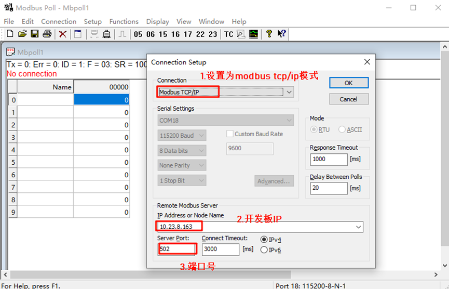Image resolution: width=449 pixels, height=289 pixels.
Task: Click Cancel in Connection Setup
Action: (349, 99)
